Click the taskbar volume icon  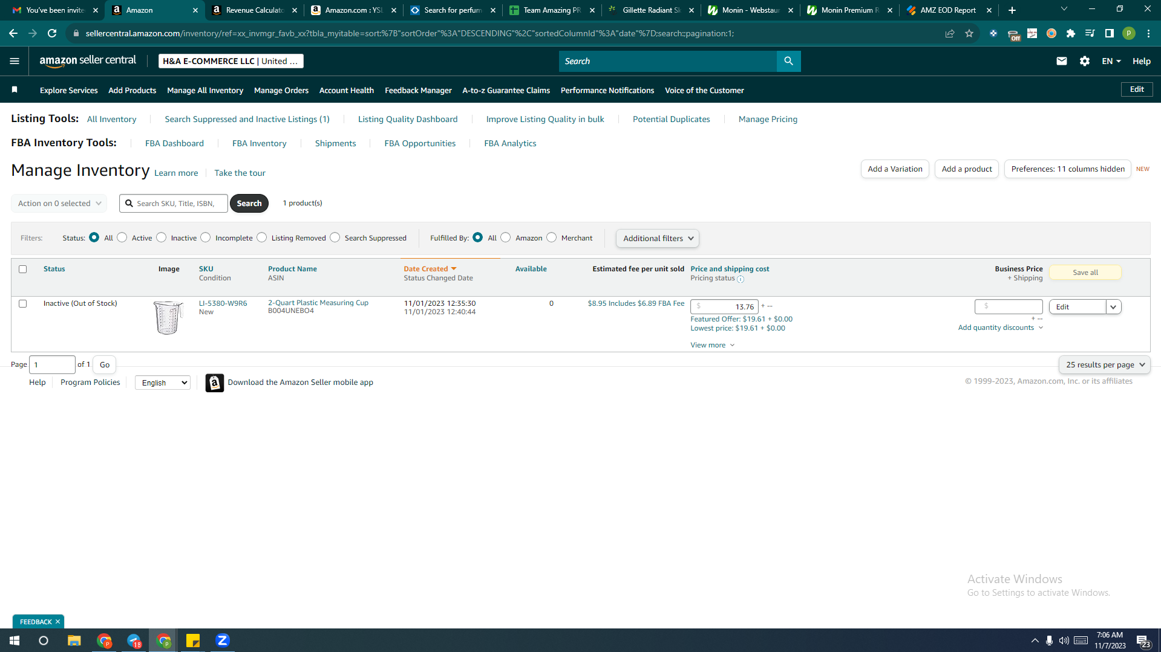[1064, 641]
